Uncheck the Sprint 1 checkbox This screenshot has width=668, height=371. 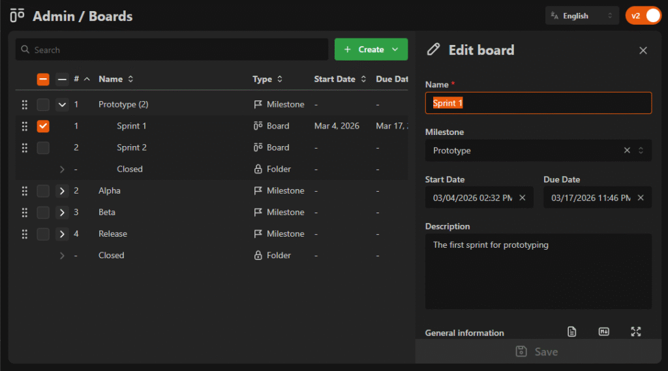click(43, 126)
